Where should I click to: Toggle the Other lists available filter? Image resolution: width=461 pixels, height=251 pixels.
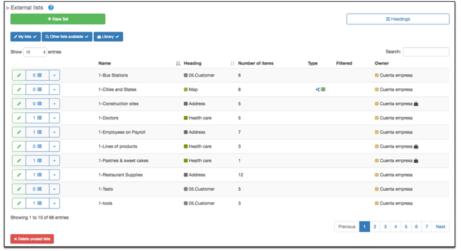[x=67, y=37]
